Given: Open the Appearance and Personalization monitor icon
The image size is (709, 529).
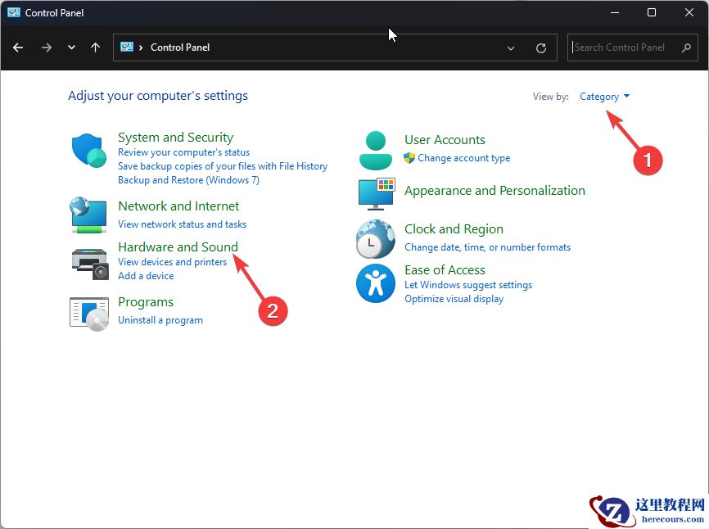Looking at the screenshot, I should [x=377, y=194].
